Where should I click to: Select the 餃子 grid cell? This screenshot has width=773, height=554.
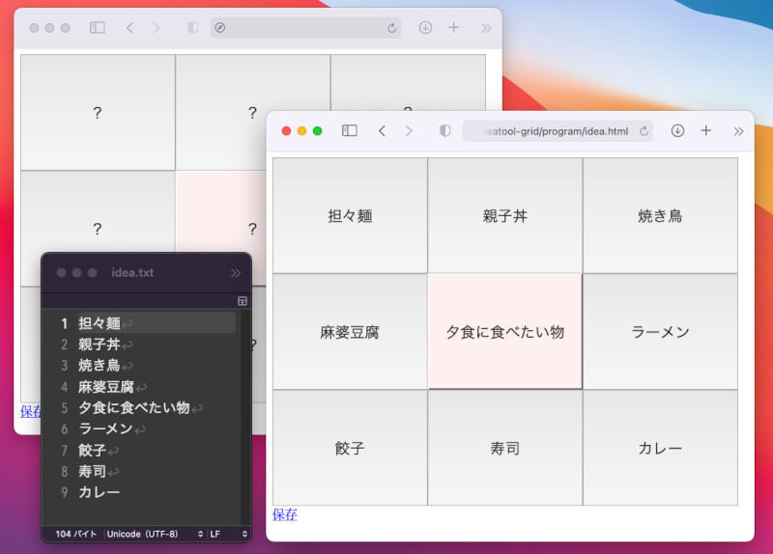350,448
